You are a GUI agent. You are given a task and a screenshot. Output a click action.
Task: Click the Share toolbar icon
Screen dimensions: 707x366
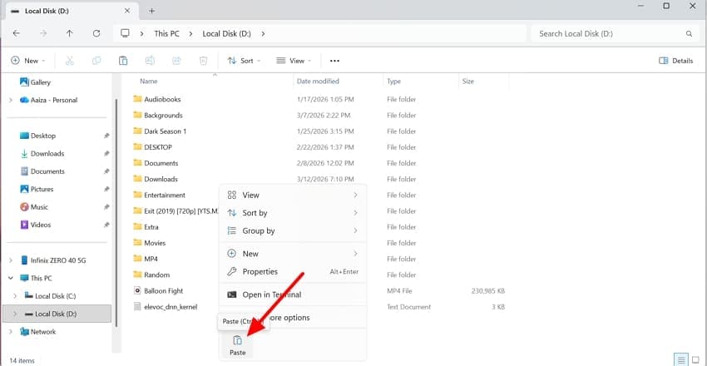(x=176, y=61)
